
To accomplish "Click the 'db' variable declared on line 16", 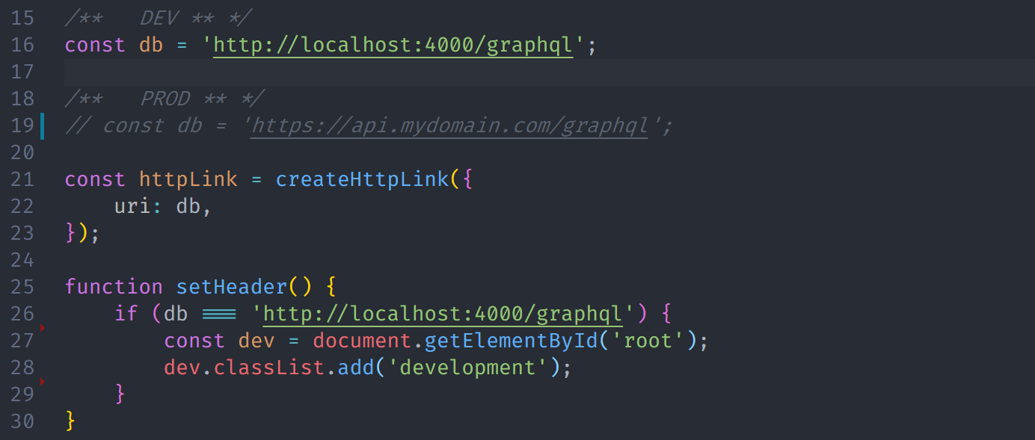I will 151,45.
